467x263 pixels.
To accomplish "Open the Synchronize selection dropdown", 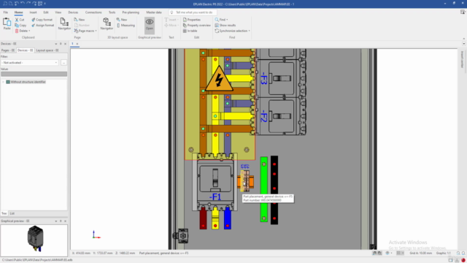I will 250,31.
